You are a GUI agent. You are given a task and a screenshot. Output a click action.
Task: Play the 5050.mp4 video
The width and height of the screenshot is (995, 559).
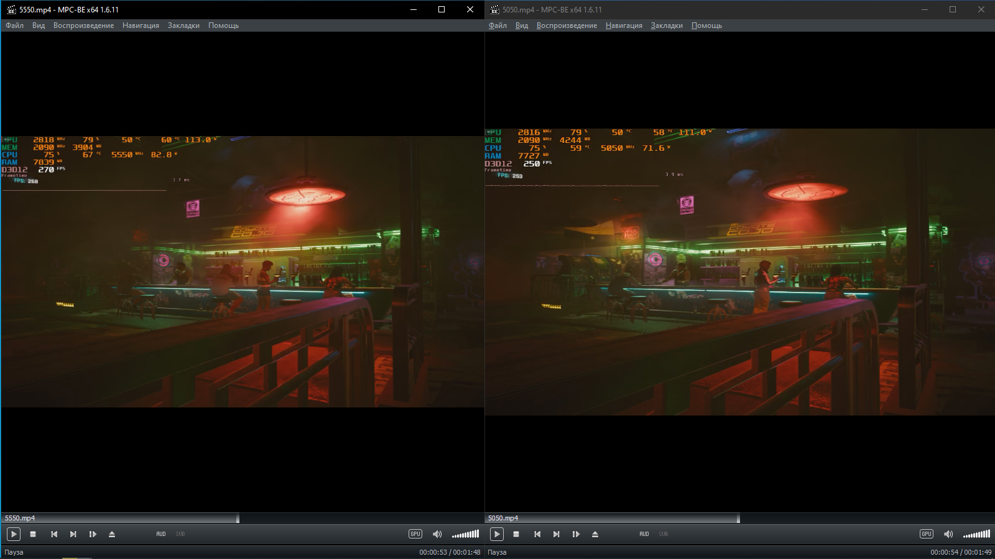pos(497,534)
